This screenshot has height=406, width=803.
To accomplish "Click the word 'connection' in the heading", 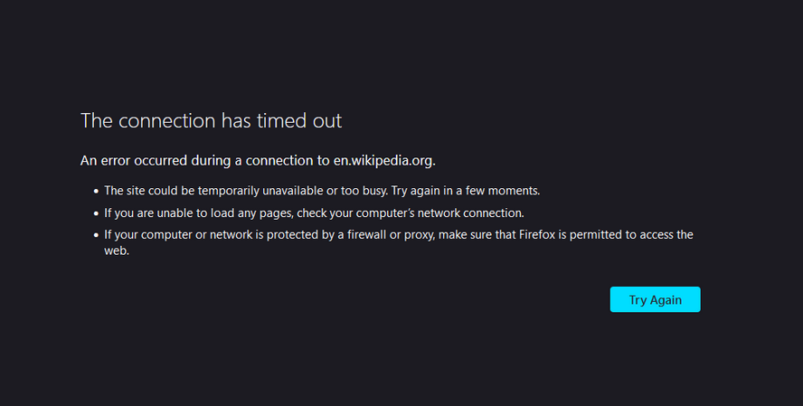I will (x=167, y=121).
